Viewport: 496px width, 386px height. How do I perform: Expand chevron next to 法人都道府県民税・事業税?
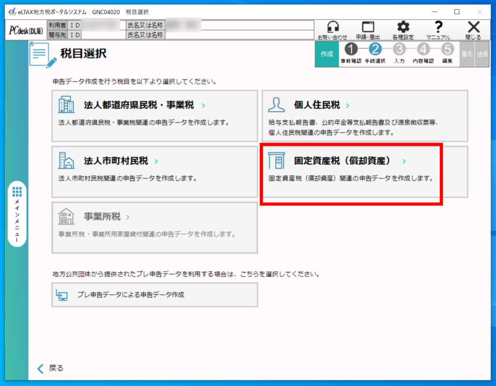click(x=203, y=105)
